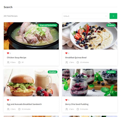This screenshot has width=121, height=117.
Task: Select Breakfast tag on Quinoa Bowl image
Action: coord(111,25)
